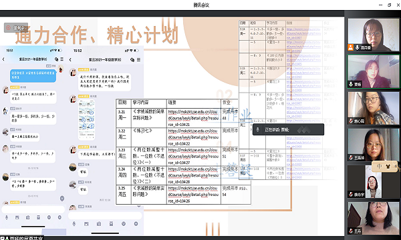Click the 《练习七》 content cell
Screen dimensions: 401x240
(149, 137)
